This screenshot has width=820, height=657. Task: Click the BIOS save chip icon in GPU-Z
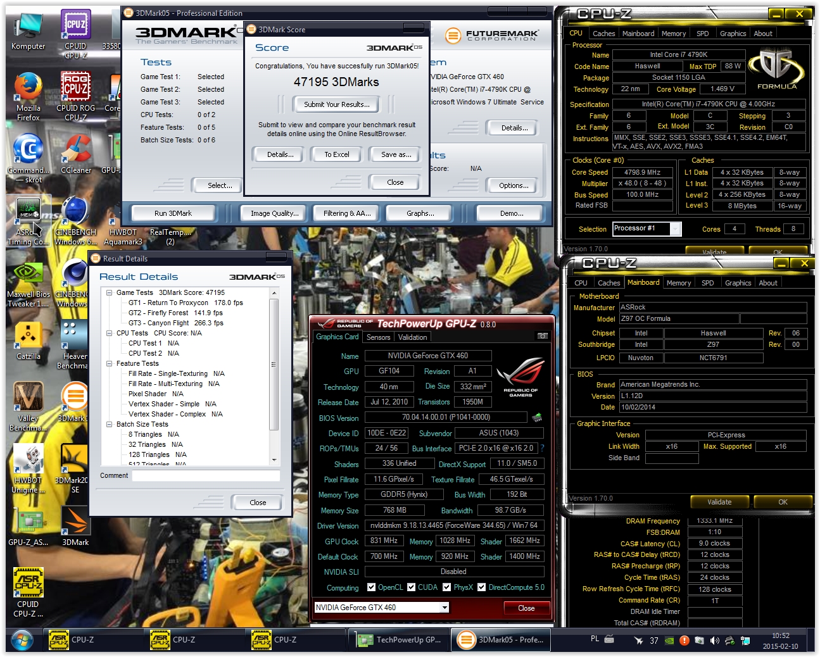[537, 417]
